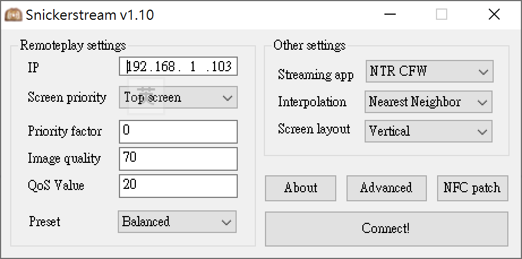Click the Priority factor input field
522x259 pixels.
tap(178, 132)
